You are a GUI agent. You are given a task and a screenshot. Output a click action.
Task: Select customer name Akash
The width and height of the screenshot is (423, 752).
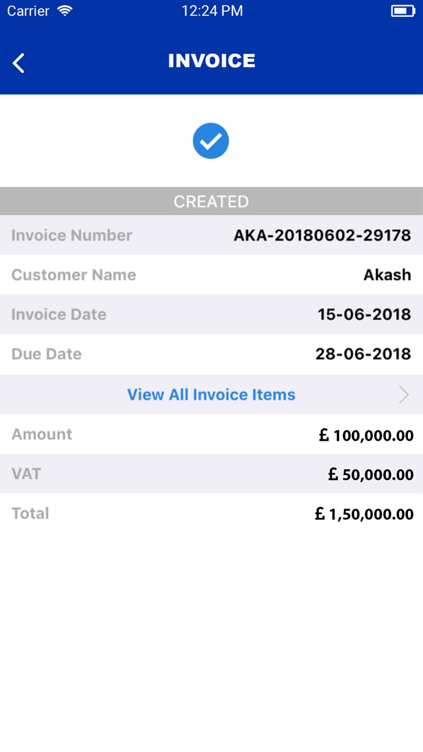387,275
